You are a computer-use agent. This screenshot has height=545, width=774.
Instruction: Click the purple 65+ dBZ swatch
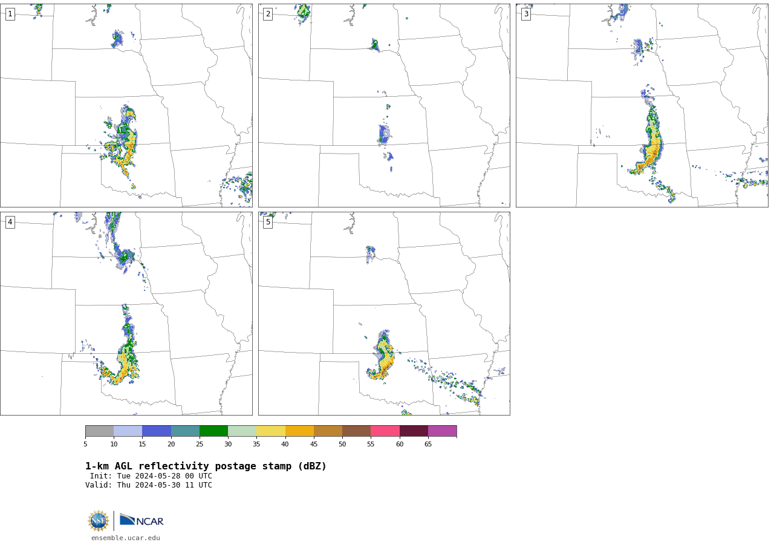(x=442, y=431)
